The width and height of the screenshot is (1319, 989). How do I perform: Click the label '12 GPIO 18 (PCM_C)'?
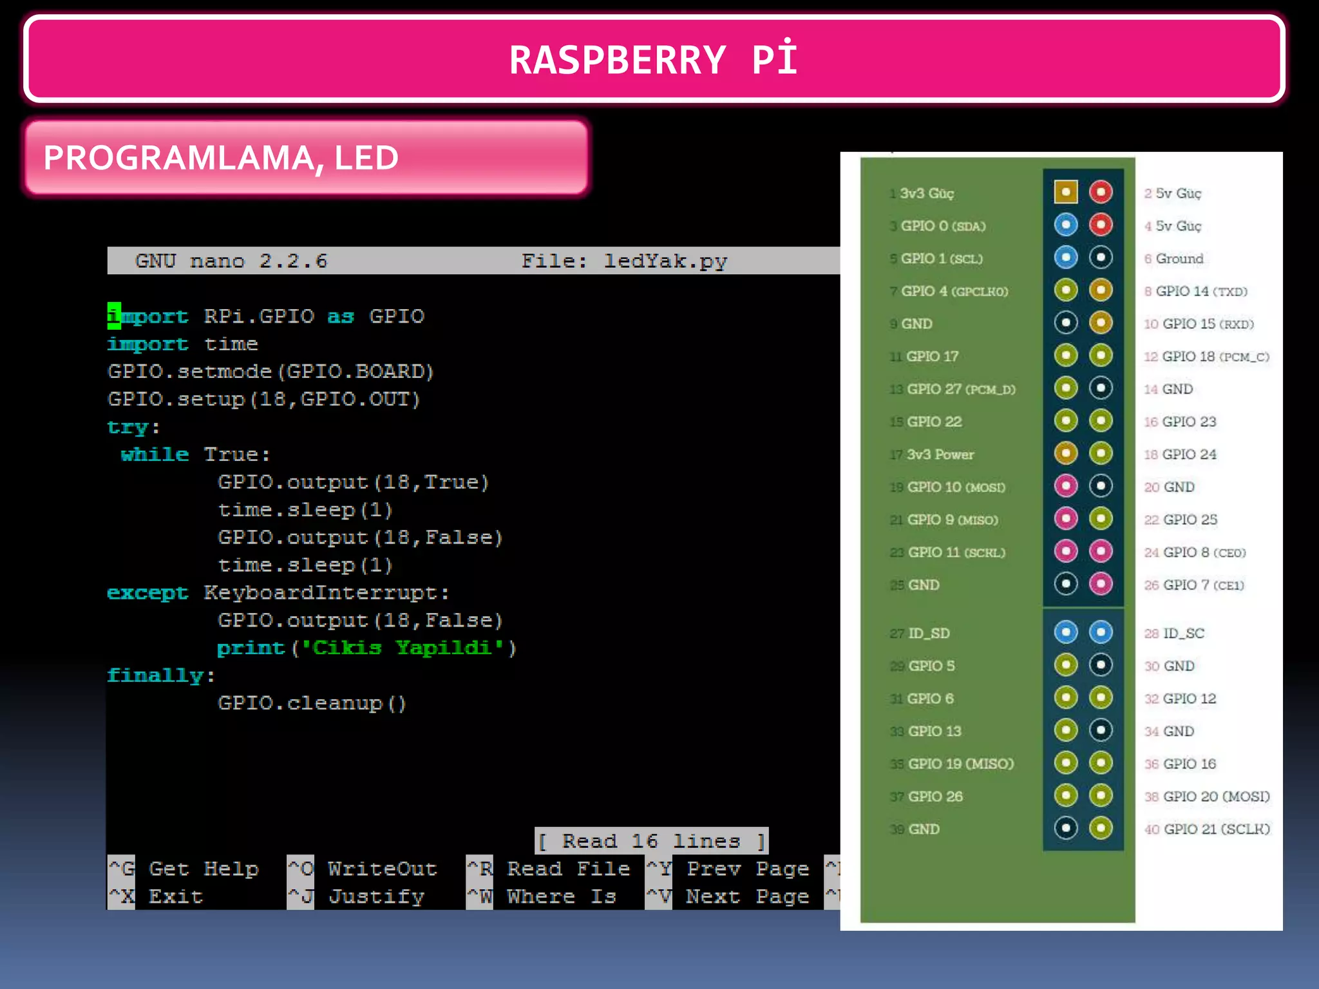click(x=1206, y=357)
